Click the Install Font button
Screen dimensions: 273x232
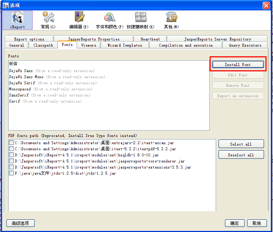(x=238, y=65)
